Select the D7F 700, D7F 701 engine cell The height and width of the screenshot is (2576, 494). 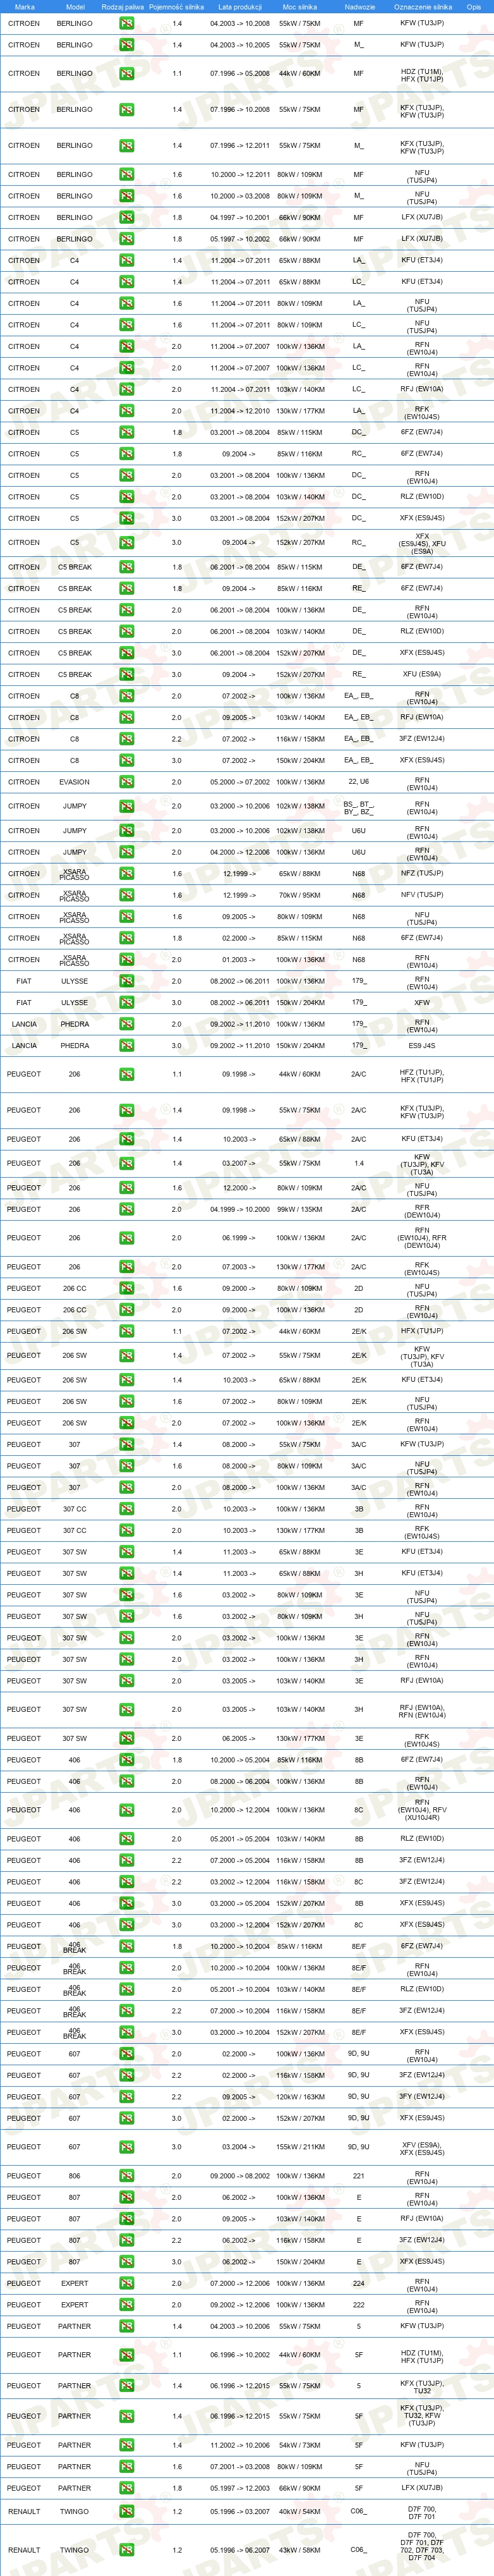point(422,2512)
